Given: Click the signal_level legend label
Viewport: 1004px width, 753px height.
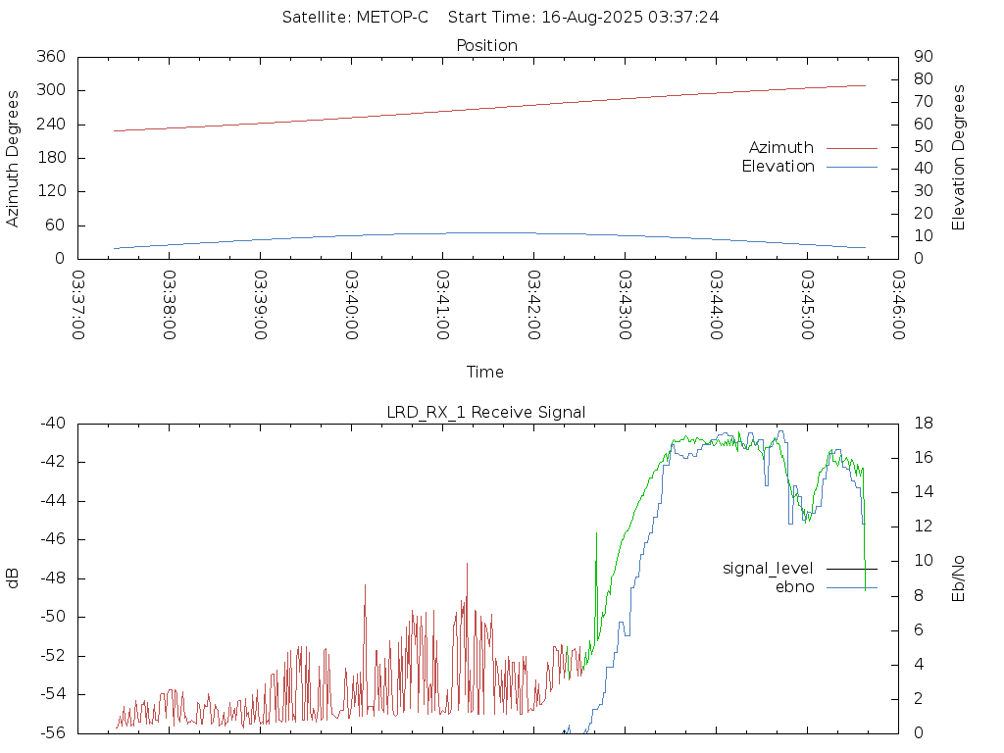Looking at the screenshot, I should [x=768, y=569].
